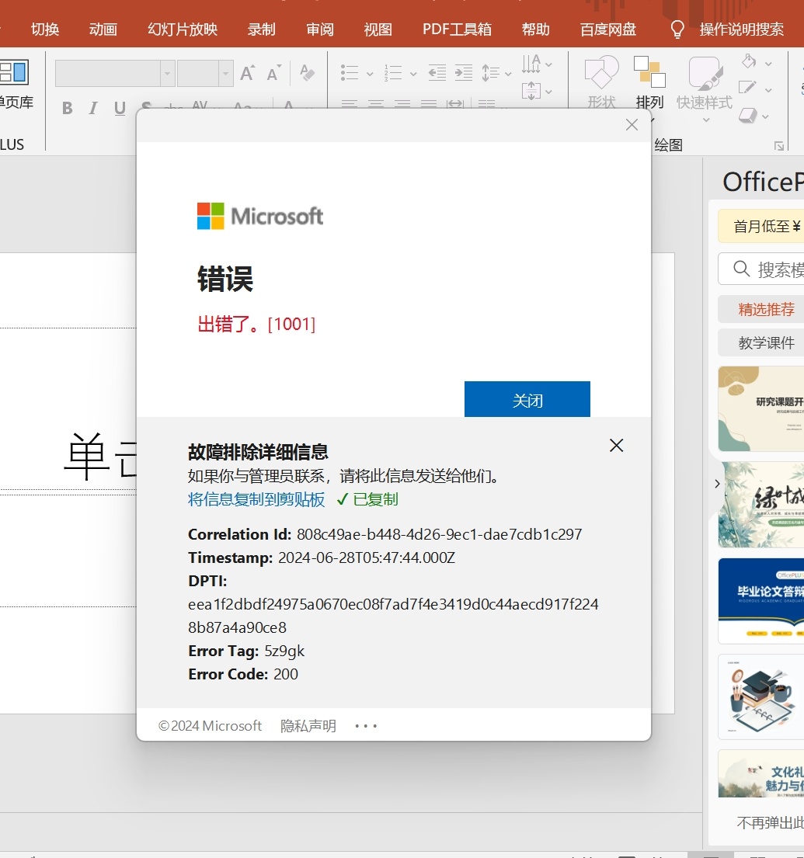
Task: Click the Quick Styles (快速样式) icon
Action: click(704, 82)
